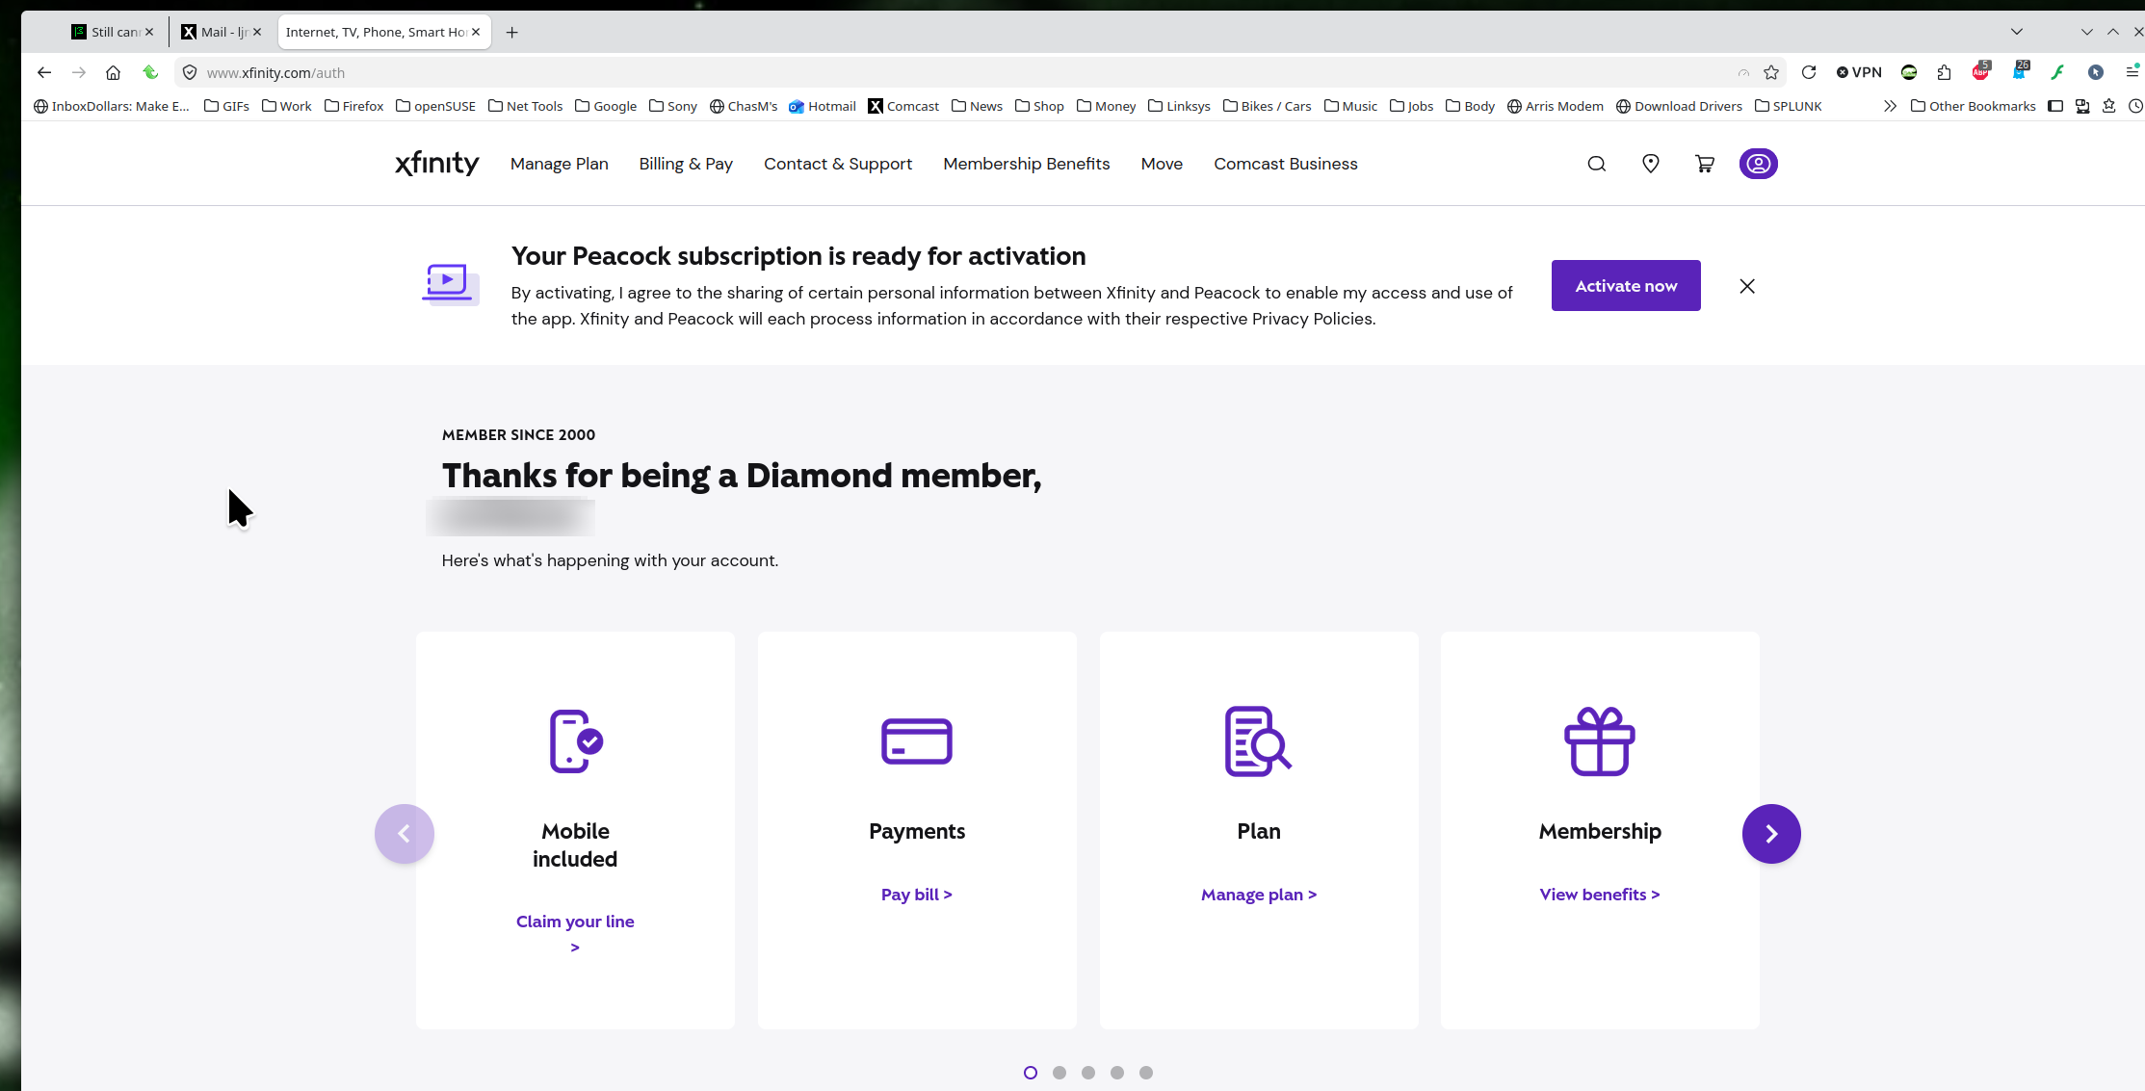Screen dimensions: 2145x1091
Task: Click the store location pin icon
Action: pos(1650,164)
